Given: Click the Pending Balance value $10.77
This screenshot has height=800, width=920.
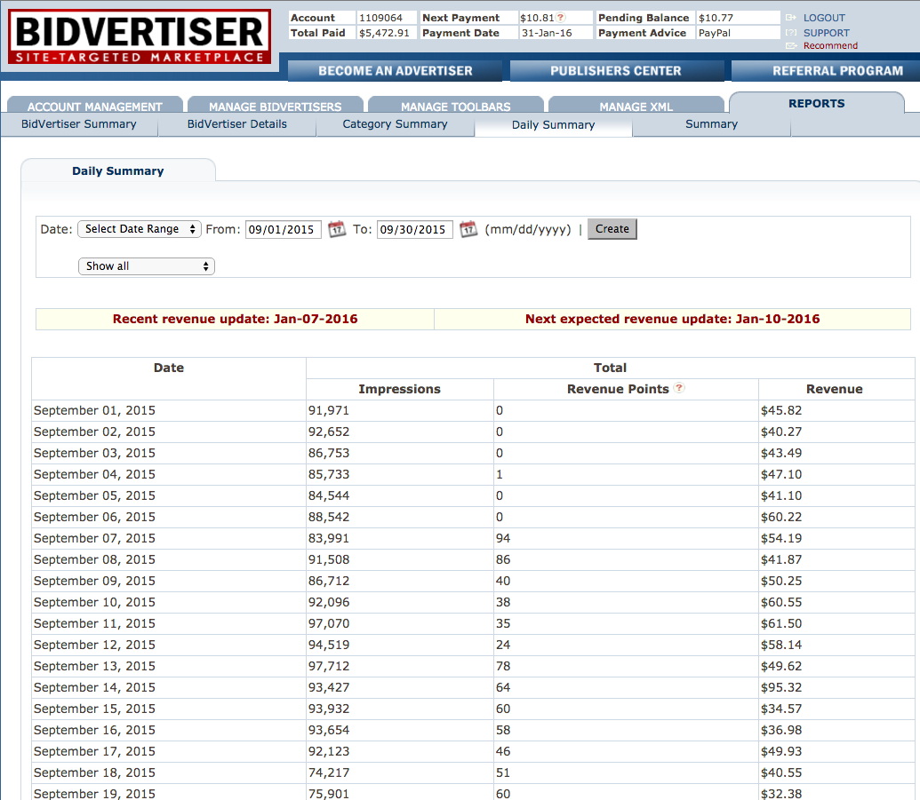Looking at the screenshot, I should pyautogui.click(x=716, y=18).
